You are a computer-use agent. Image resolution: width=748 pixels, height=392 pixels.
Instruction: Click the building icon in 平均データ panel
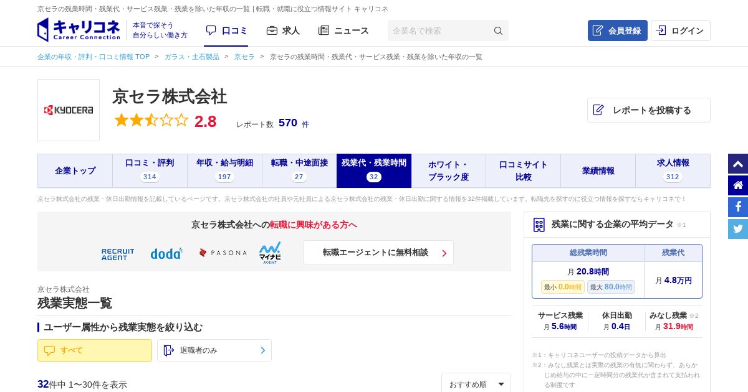539,225
